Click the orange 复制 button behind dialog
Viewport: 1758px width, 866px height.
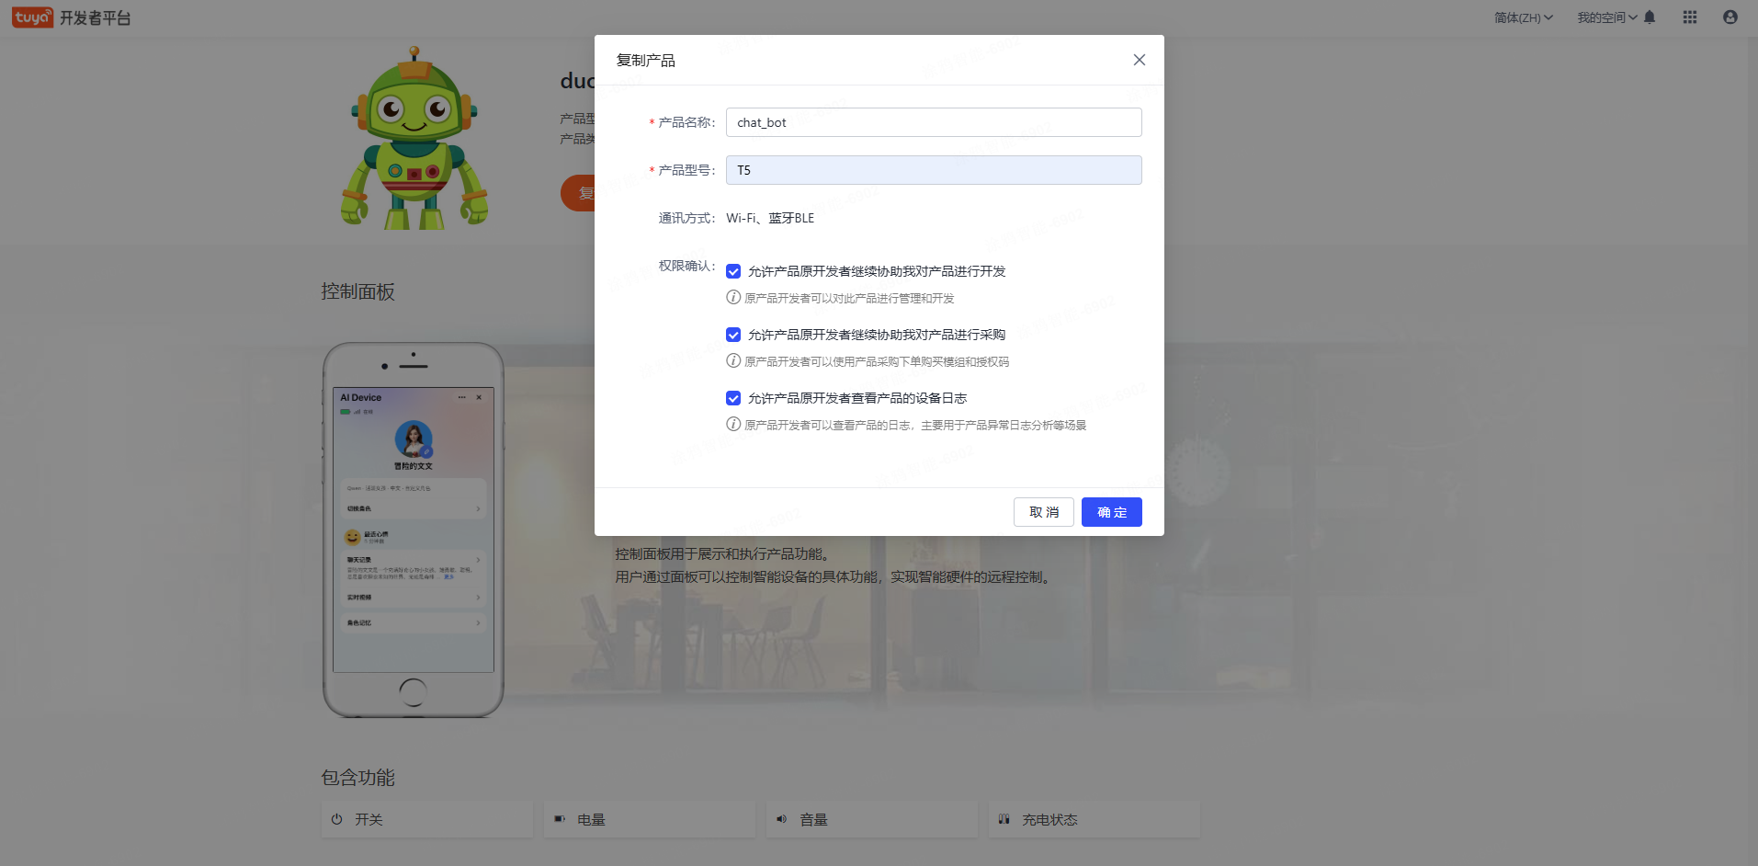click(x=578, y=193)
